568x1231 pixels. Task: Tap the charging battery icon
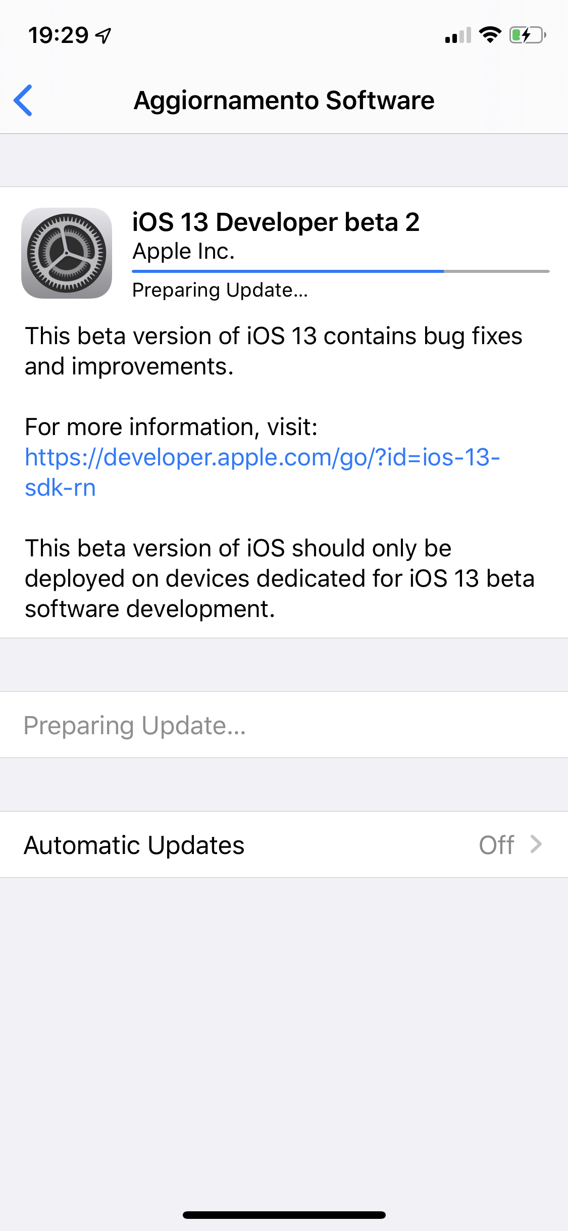point(528,35)
